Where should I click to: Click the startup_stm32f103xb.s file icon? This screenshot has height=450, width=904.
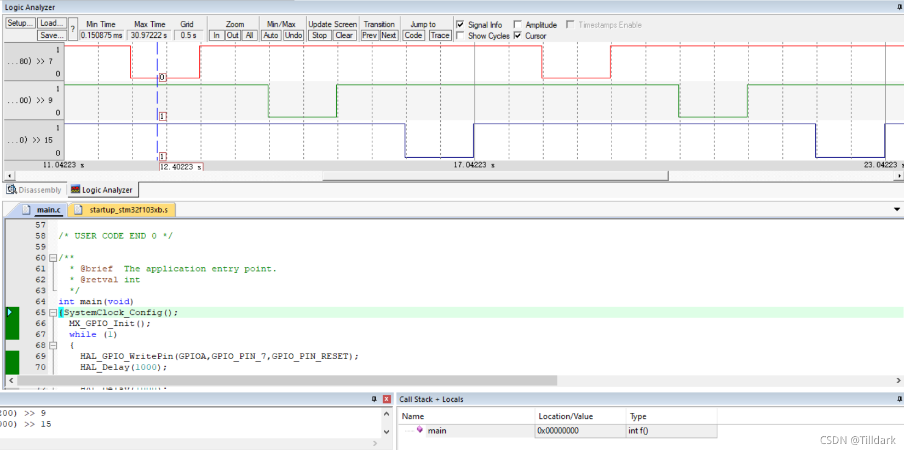tap(78, 210)
